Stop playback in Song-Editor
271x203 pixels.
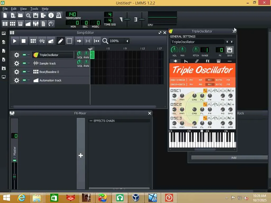point(24,41)
